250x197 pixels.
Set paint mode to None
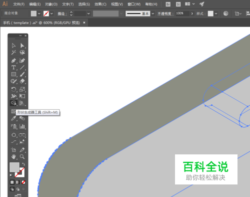tap(23, 182)
